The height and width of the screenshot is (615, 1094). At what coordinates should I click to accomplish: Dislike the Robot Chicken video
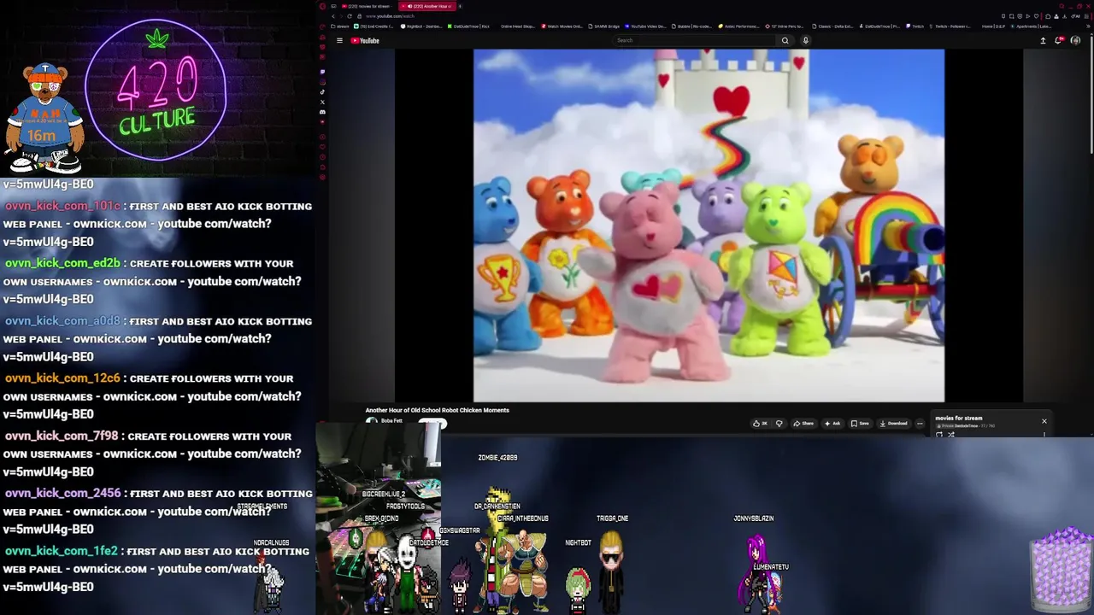(x=779, y=424)
